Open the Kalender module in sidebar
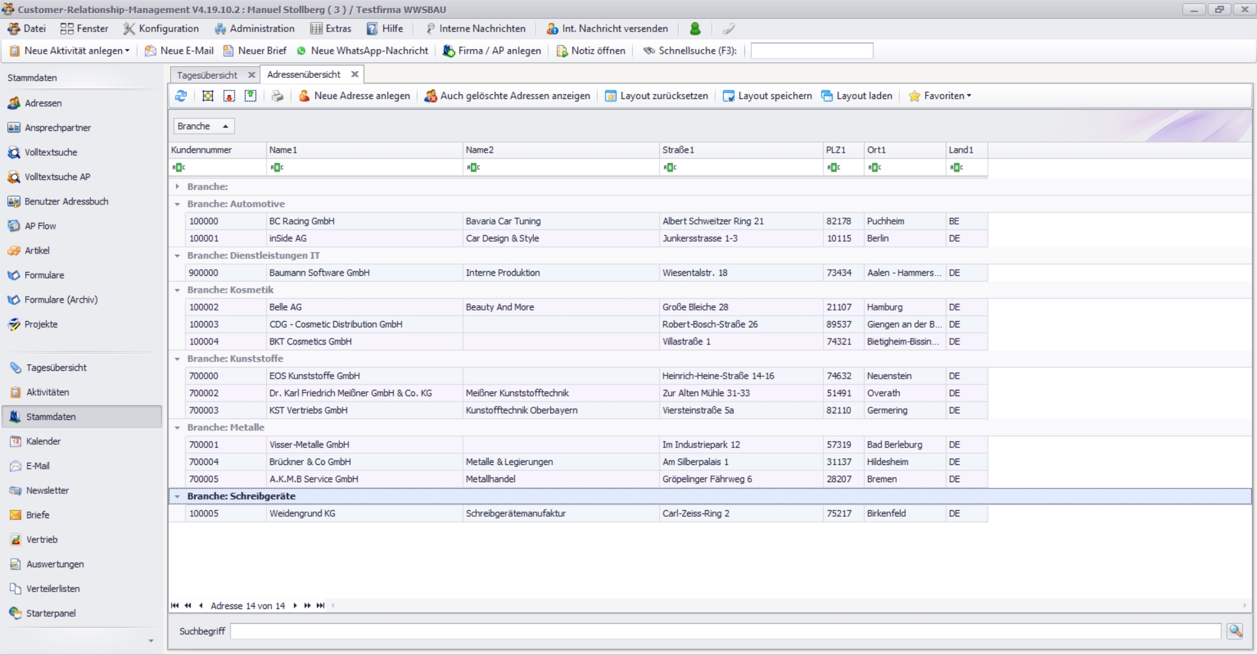Viewport: 1257px width, 655px height. [x=43, y=441]
